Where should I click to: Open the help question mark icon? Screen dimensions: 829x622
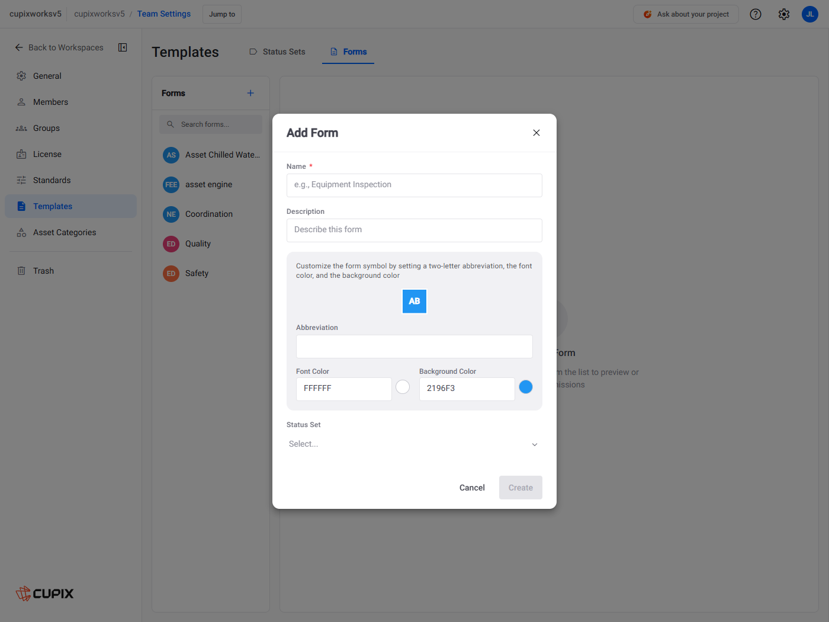click(756, 14)
